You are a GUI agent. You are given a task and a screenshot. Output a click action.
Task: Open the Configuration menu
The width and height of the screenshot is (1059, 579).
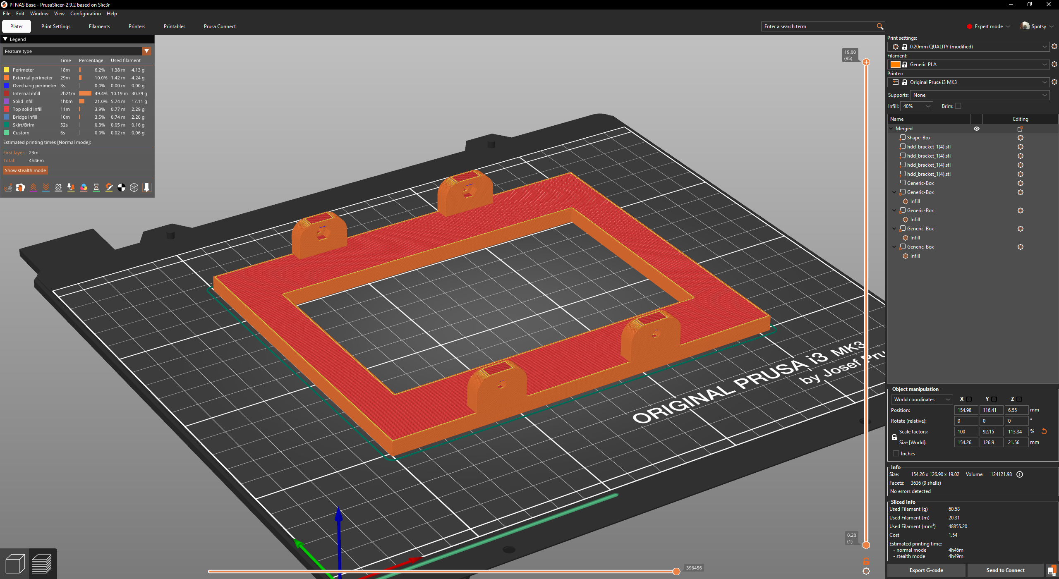pos(85,14)
